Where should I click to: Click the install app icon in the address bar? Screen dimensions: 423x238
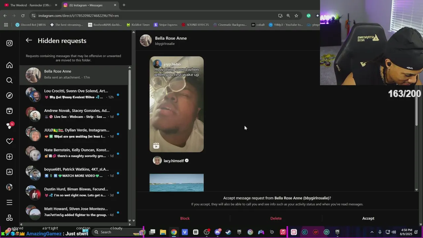(x=280, y=16)
